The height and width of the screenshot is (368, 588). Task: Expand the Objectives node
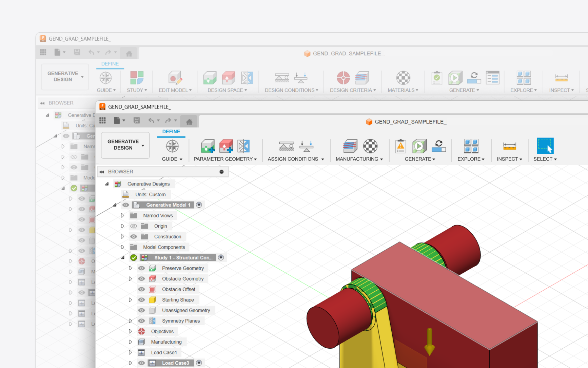pos(130,331)
